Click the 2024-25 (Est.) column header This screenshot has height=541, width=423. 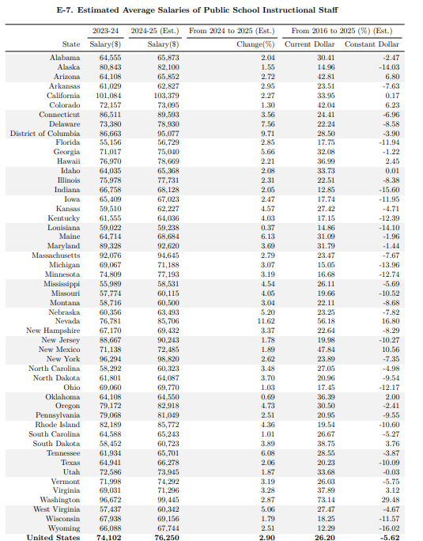tap(155, 31)
